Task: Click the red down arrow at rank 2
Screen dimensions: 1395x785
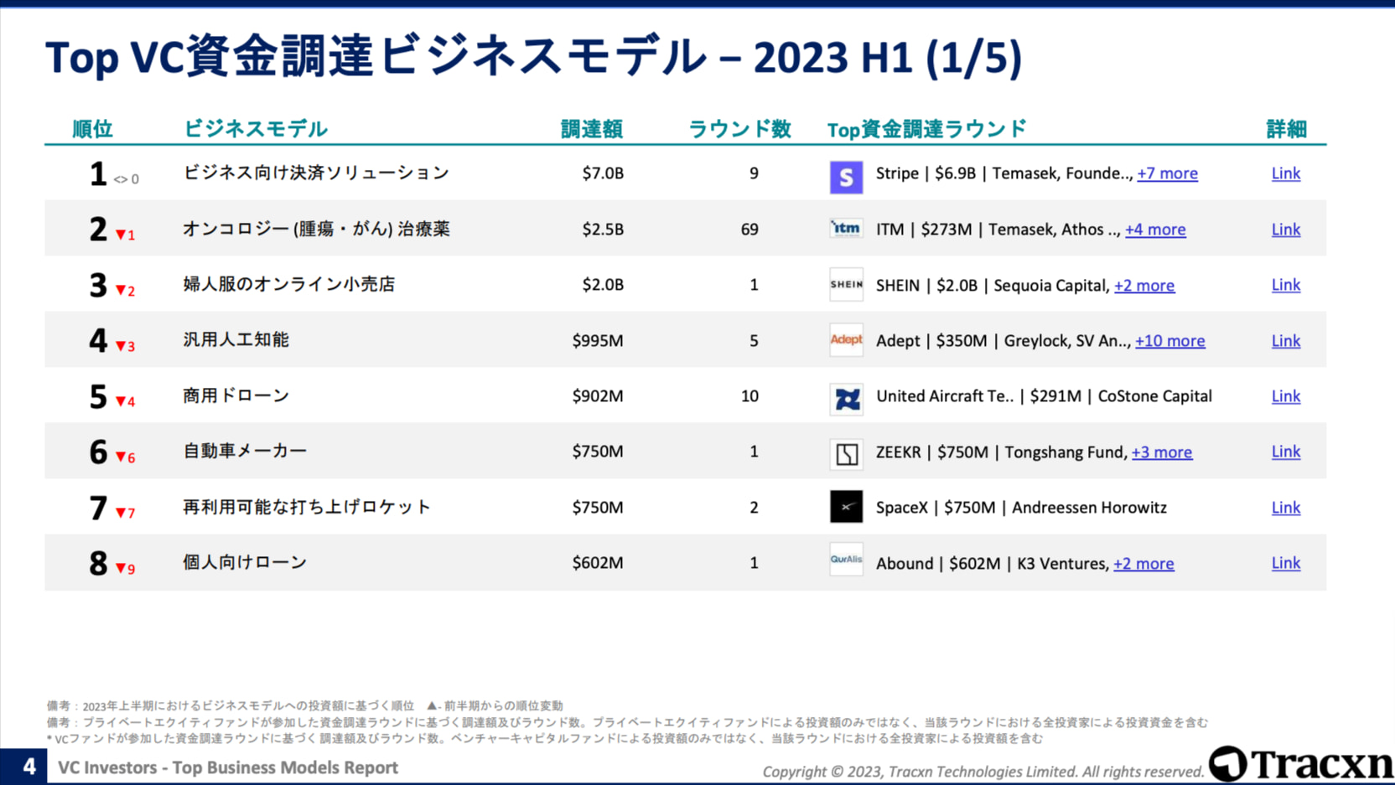Action: tap(121, 235)
